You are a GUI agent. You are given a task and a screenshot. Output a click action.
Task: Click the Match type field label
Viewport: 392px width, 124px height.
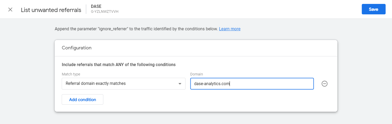71,74
